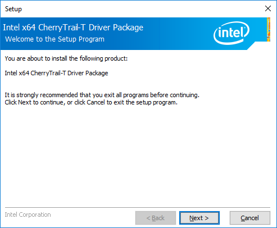Click the 'You are about to install' line
Viewport: 277px width, 228px height.
point(66,58)
